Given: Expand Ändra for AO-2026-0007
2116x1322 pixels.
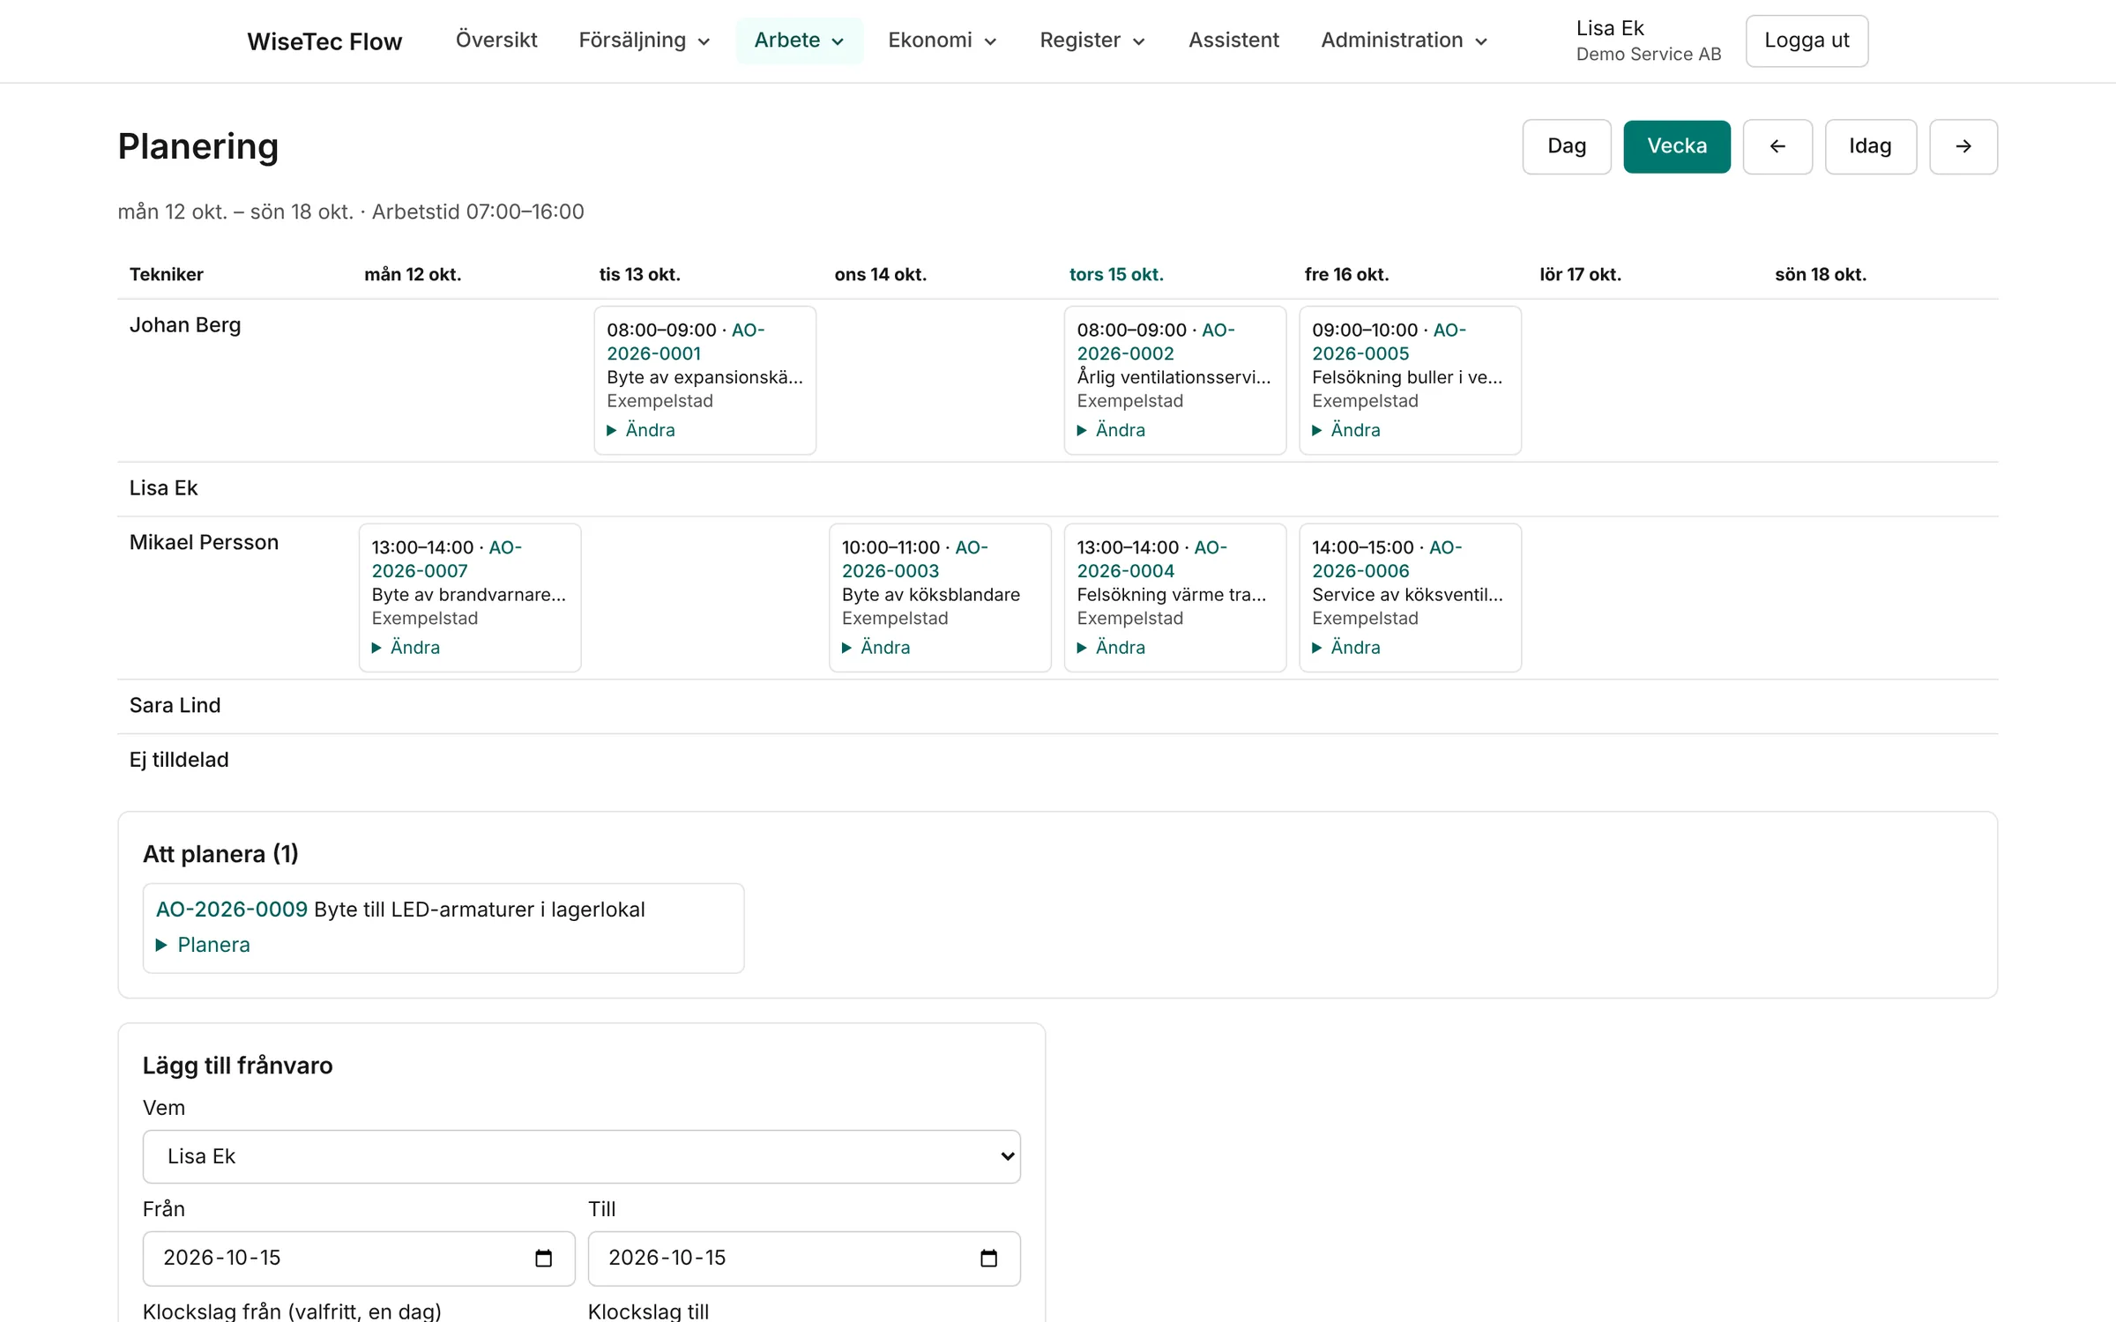Looking at the screenshot, I should tap(406, 648).
